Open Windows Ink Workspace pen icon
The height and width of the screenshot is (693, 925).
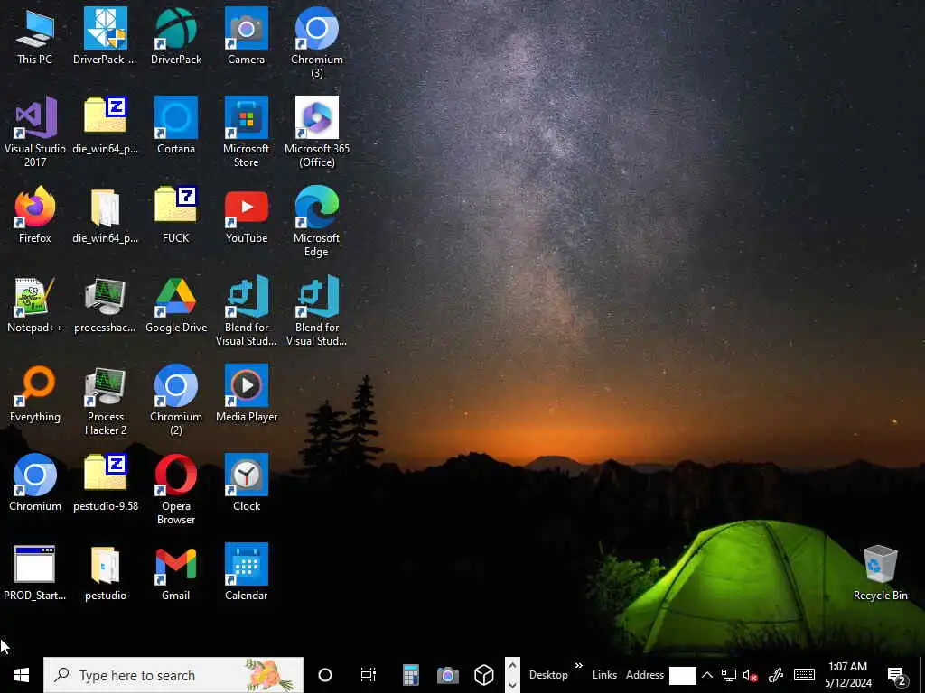776,675
